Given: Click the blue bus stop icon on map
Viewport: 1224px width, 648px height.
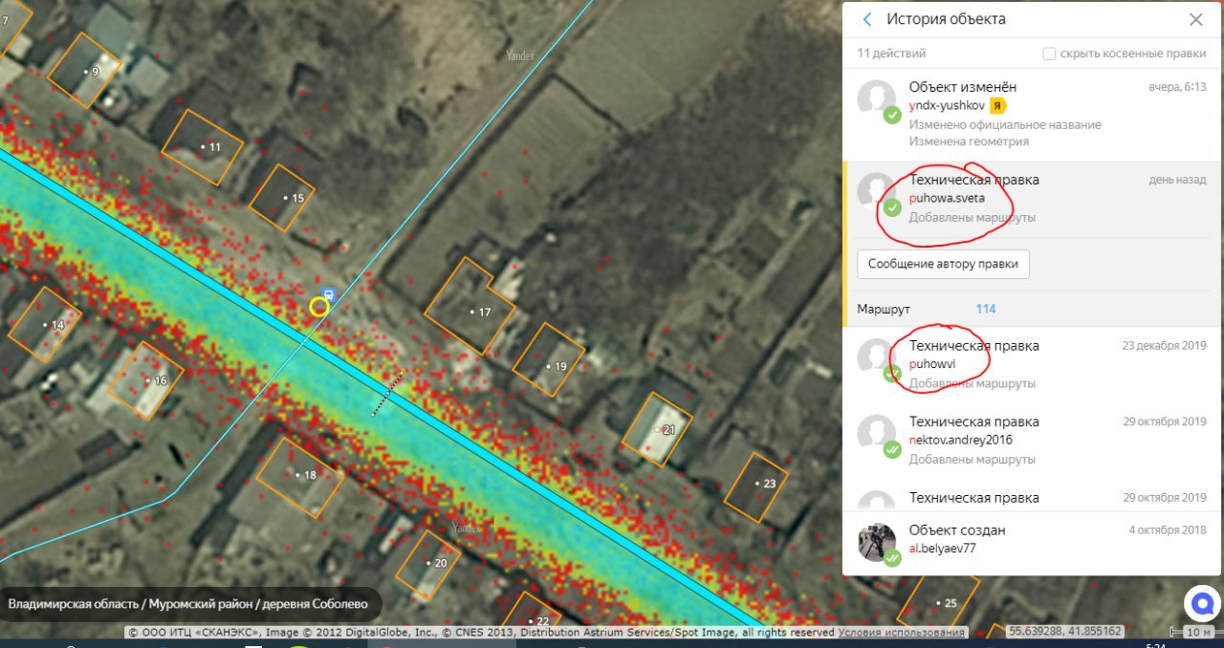Looking at the screenshot, I should pyautogui.click(x=329, y=293).
